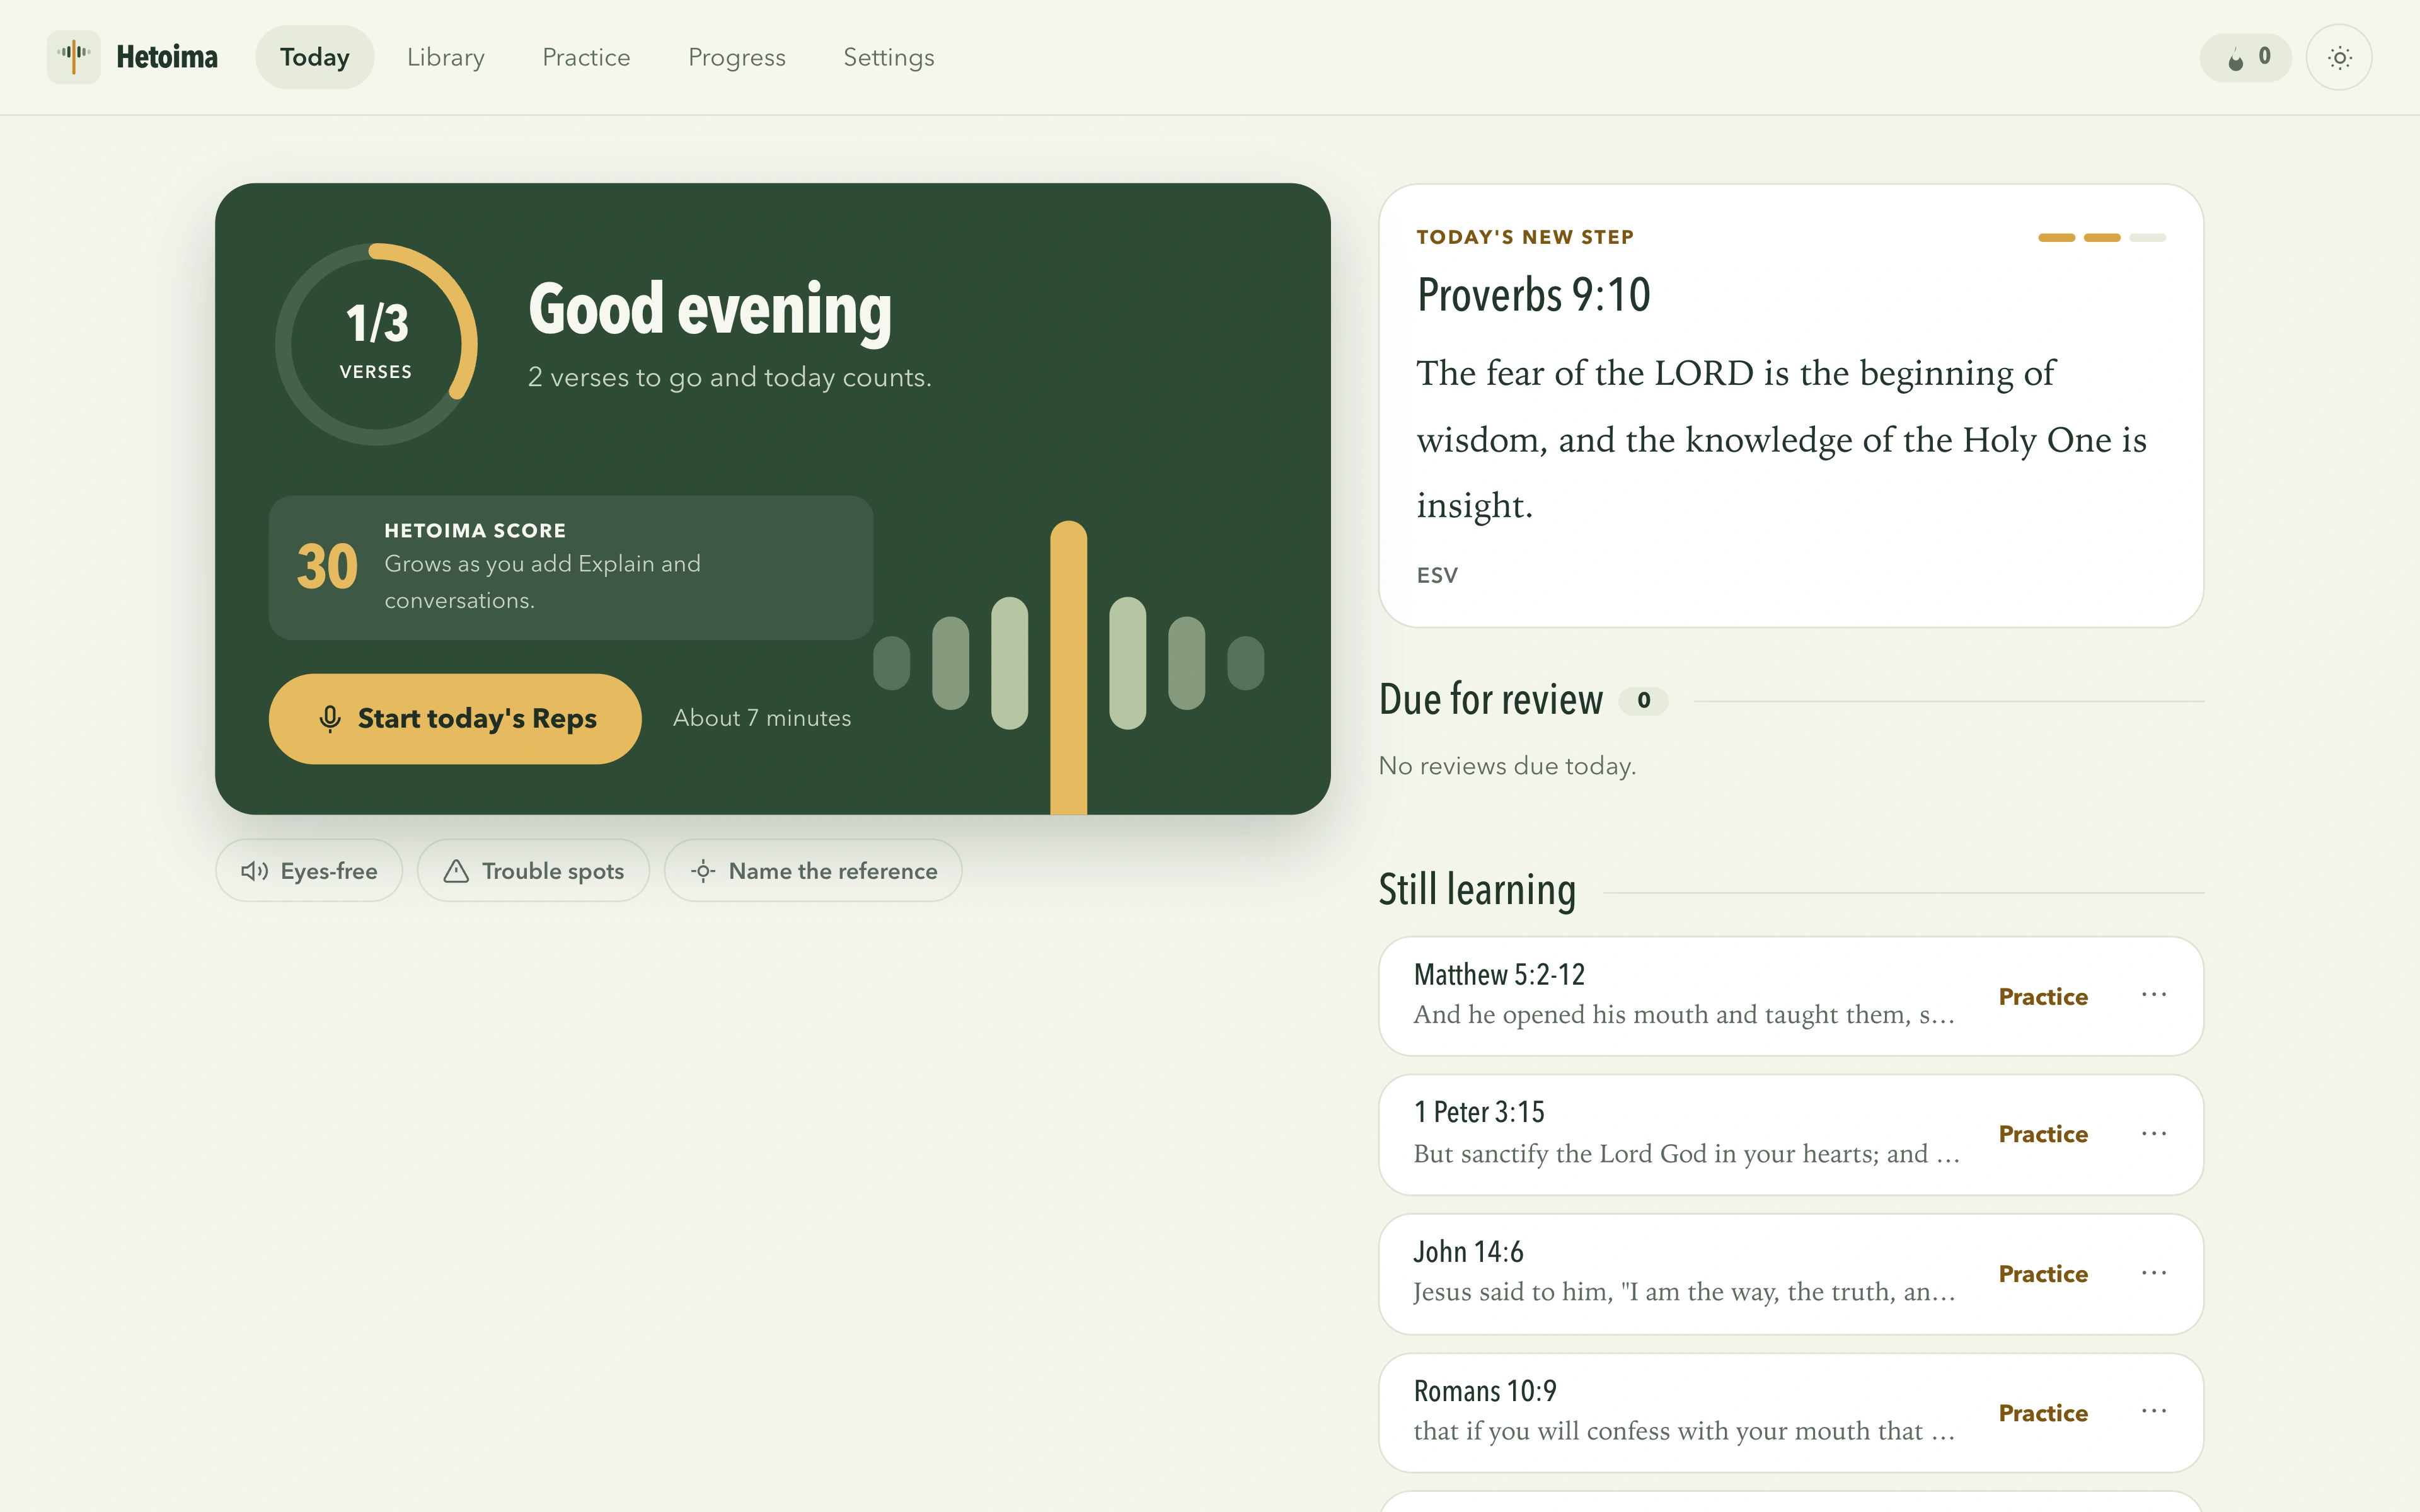Viewport: 2420px width, 1512px height.
Task: Click the Hetoima app name
Action: coord(167,57)
